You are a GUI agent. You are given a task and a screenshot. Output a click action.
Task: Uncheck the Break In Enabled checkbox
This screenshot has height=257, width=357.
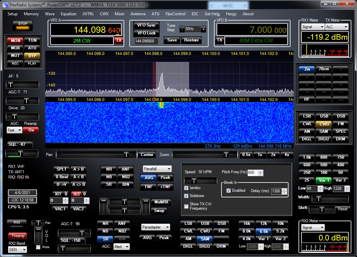tap(229, 191)
